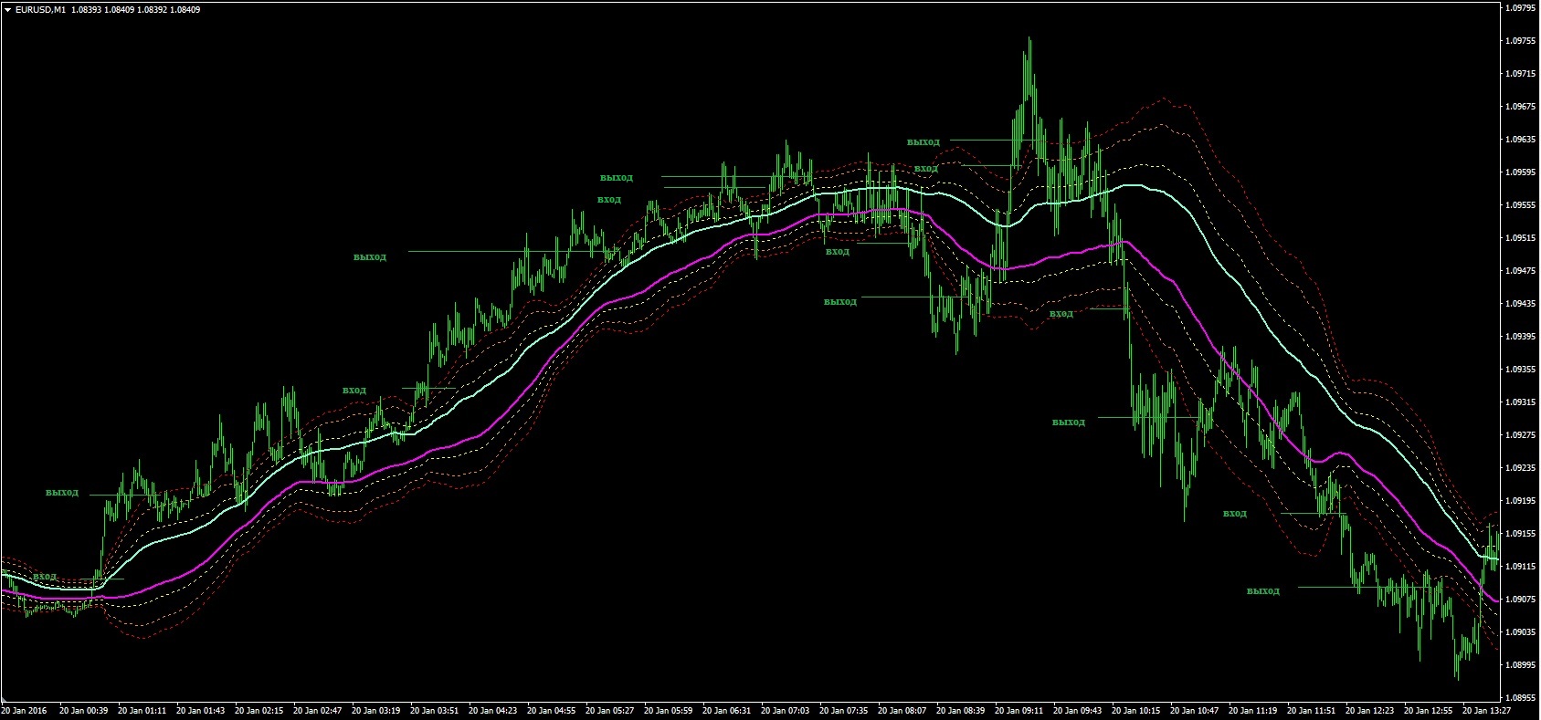Image resolution: width=1541 pixels, height=720 pixels.
Task: Click time axis label 20 Jan 09:43
Action: 1077,710
